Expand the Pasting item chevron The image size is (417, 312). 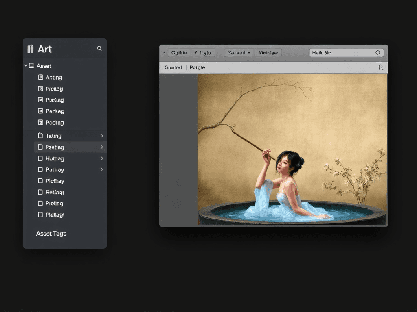click(101, 147)
